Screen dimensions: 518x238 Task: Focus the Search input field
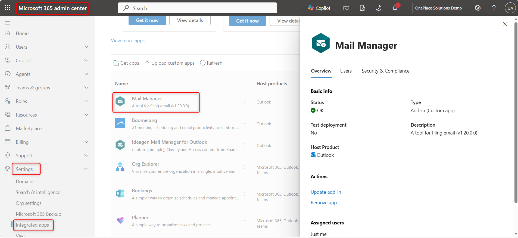point(197,8)
